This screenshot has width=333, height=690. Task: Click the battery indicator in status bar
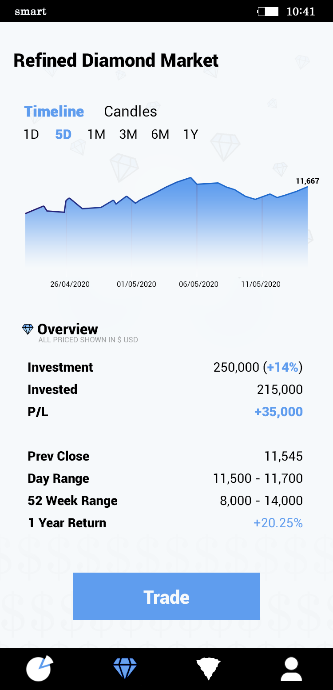coord(268,11)
